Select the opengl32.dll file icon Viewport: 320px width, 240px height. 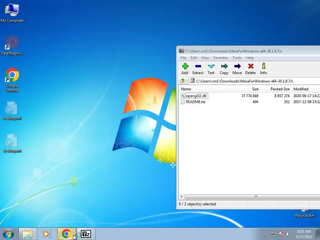click(x=183, y=96)
